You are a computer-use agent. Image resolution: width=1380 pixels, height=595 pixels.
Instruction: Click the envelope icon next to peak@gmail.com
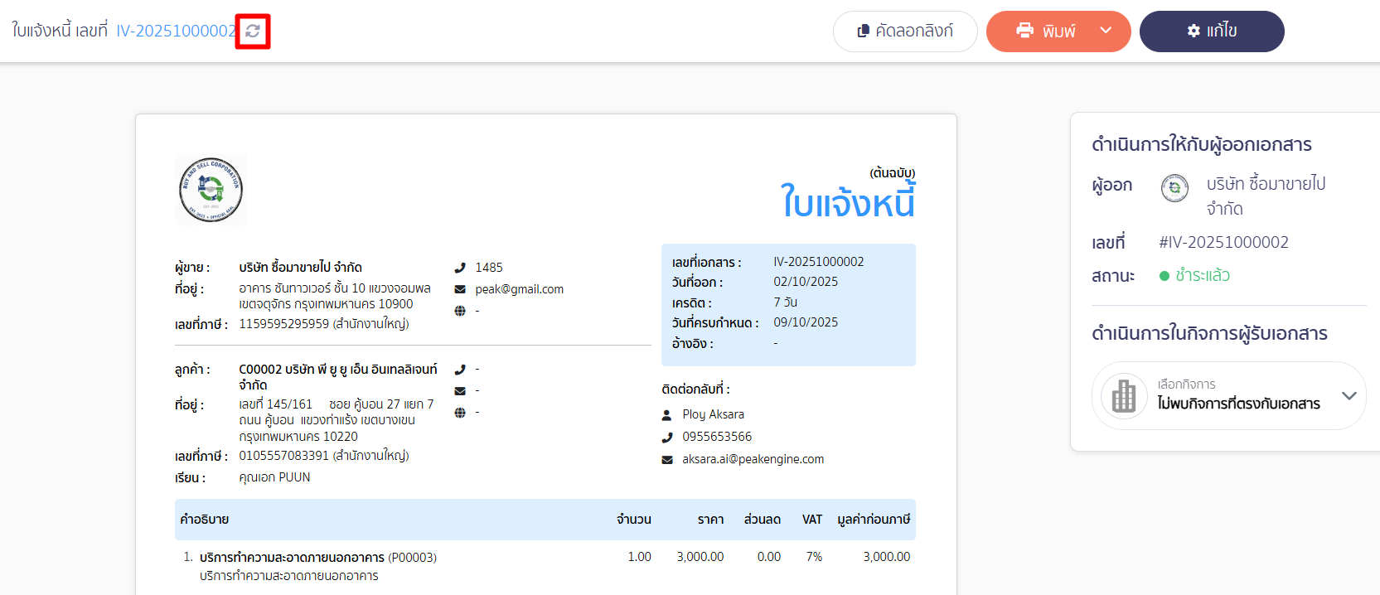(460, 289)
